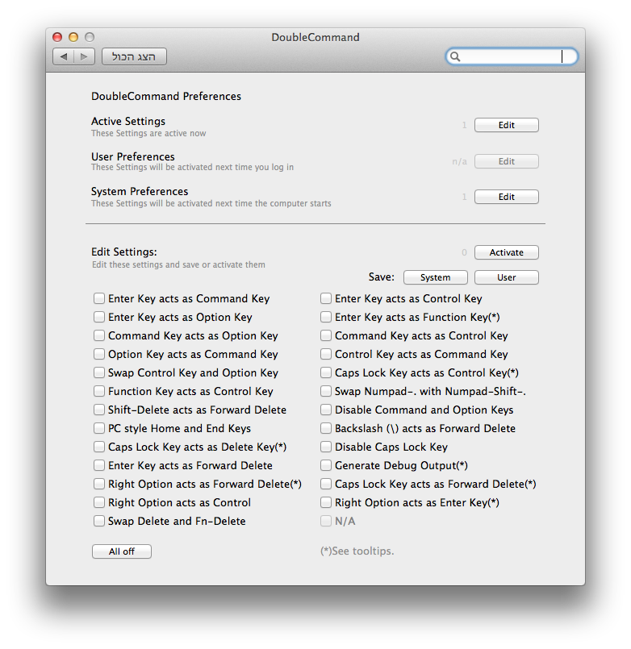The image size is (631, 649).
Task: Toggle Option Key acts as Command Key
Action: [x=99, y=354]
